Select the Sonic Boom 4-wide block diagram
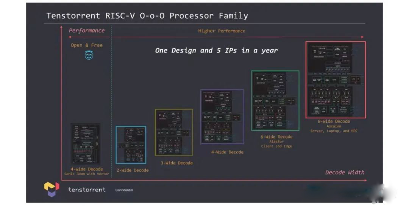This screenshot has width=409, height=211. click(86, 144)
